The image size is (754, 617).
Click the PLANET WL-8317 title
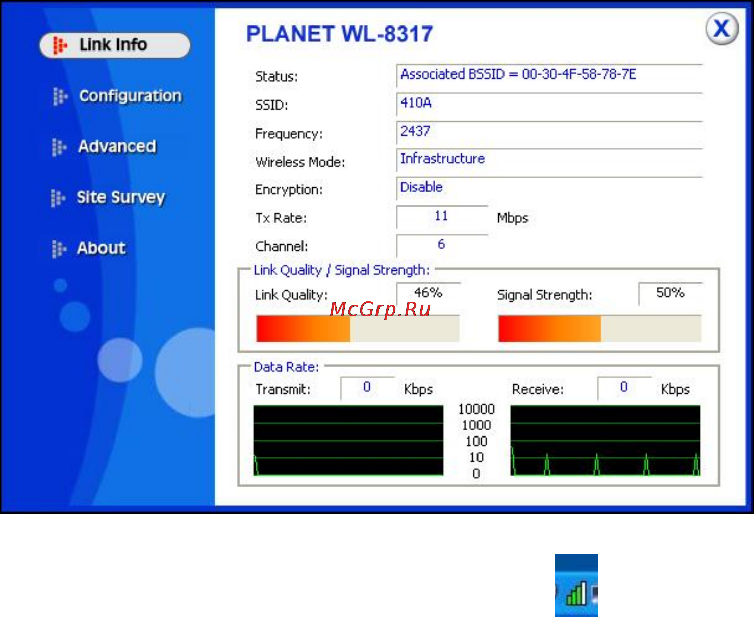pos(339,35)
